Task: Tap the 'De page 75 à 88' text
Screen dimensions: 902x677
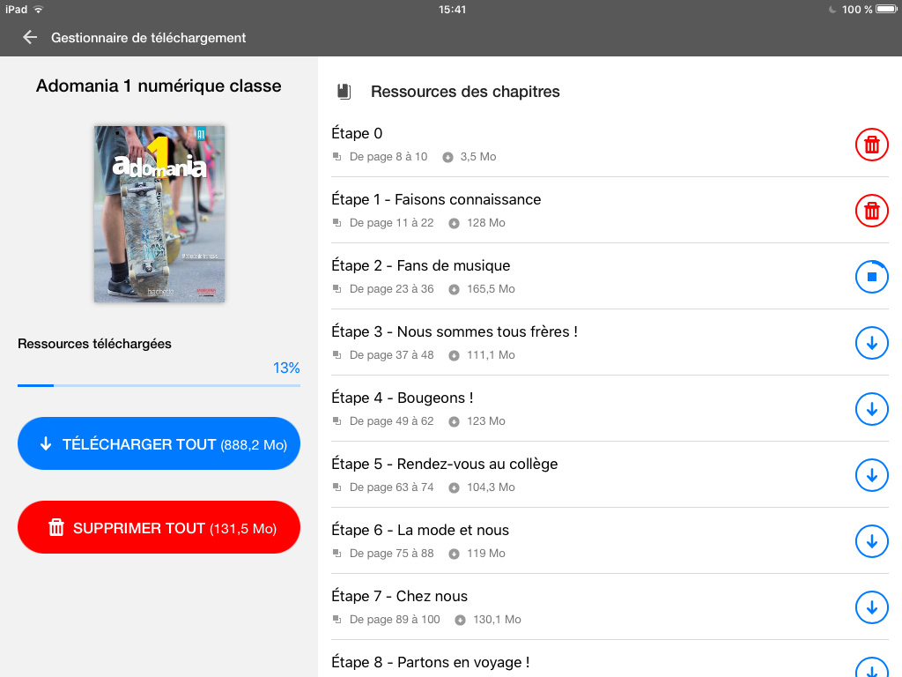Action: click(392, 554)
